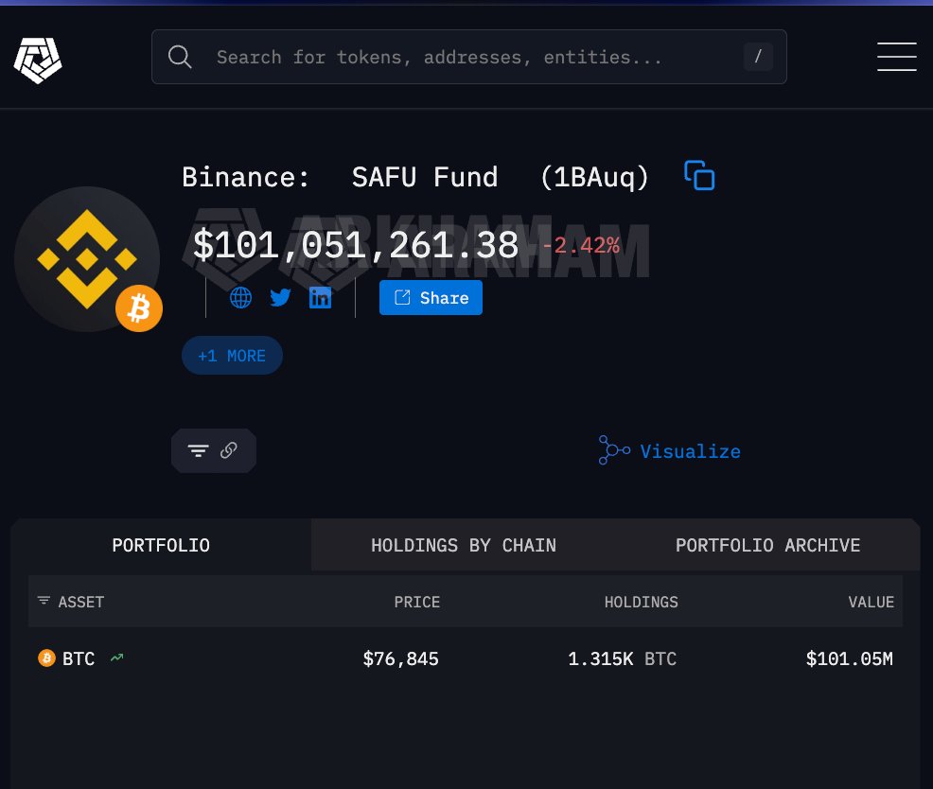Click the chain link icon

[x=228, y=451]
